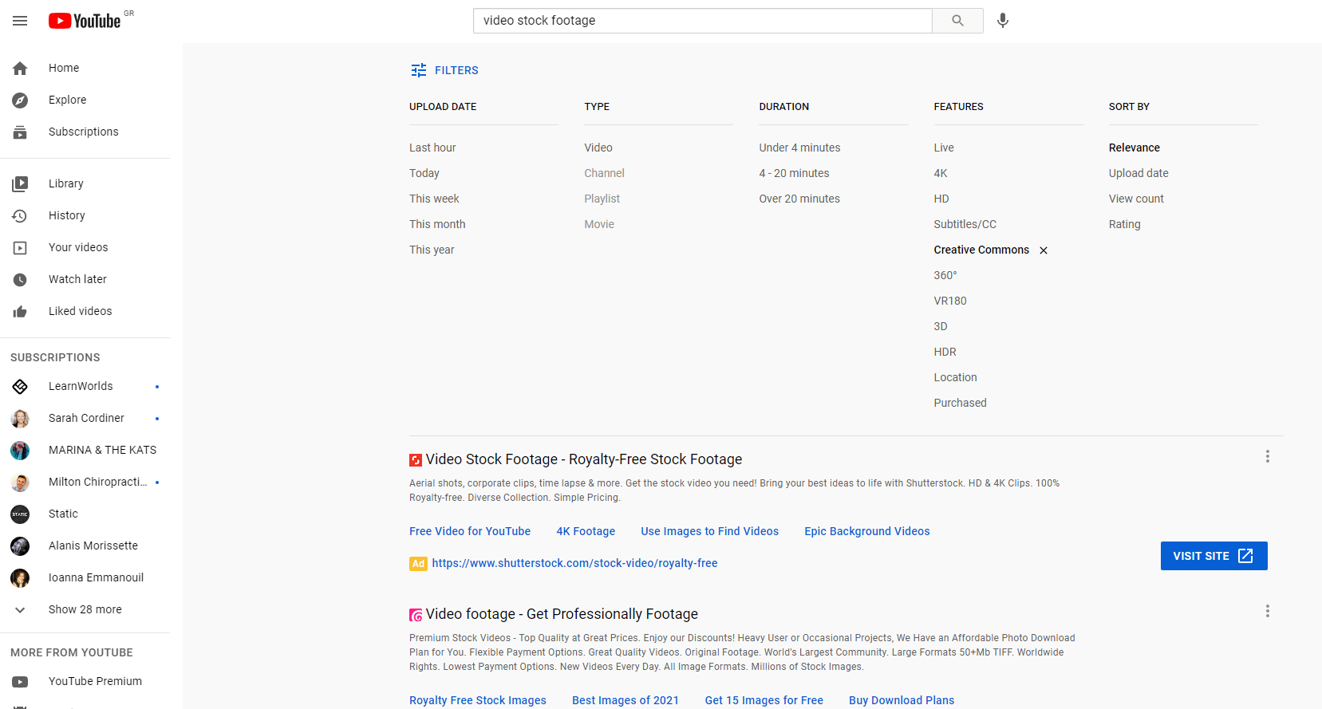1322x709 pixels.
Task: Click the search input field
Action: pyautogui.click(x=703, y=21)
